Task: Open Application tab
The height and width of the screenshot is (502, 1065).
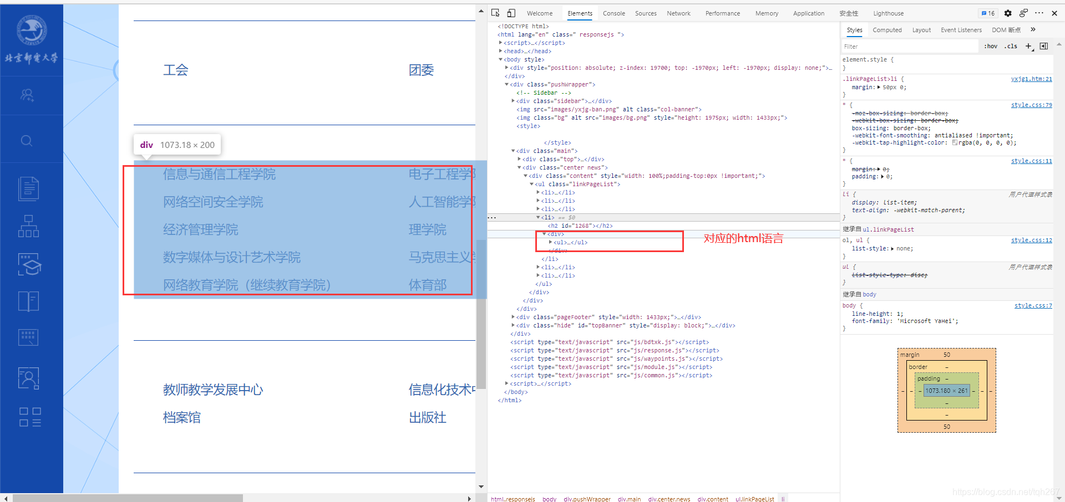Action: point(808,13)
